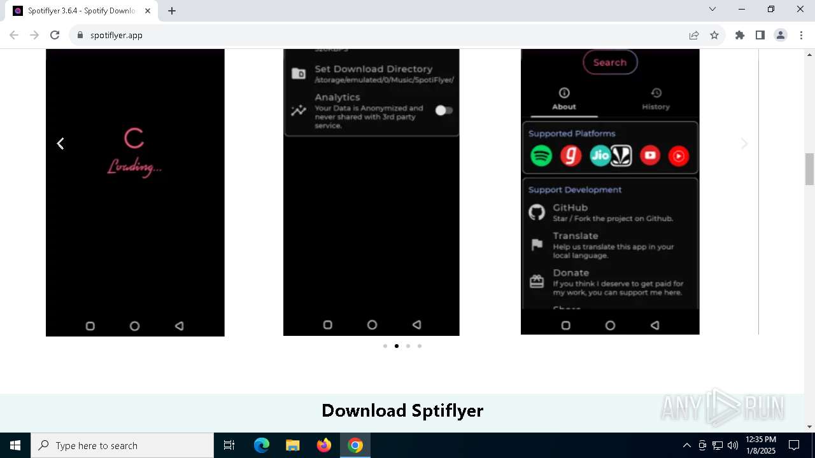The image size is (815, 458).
Task: Click the Loading screenshot thumbnail
Action: [x=135, y=192]
